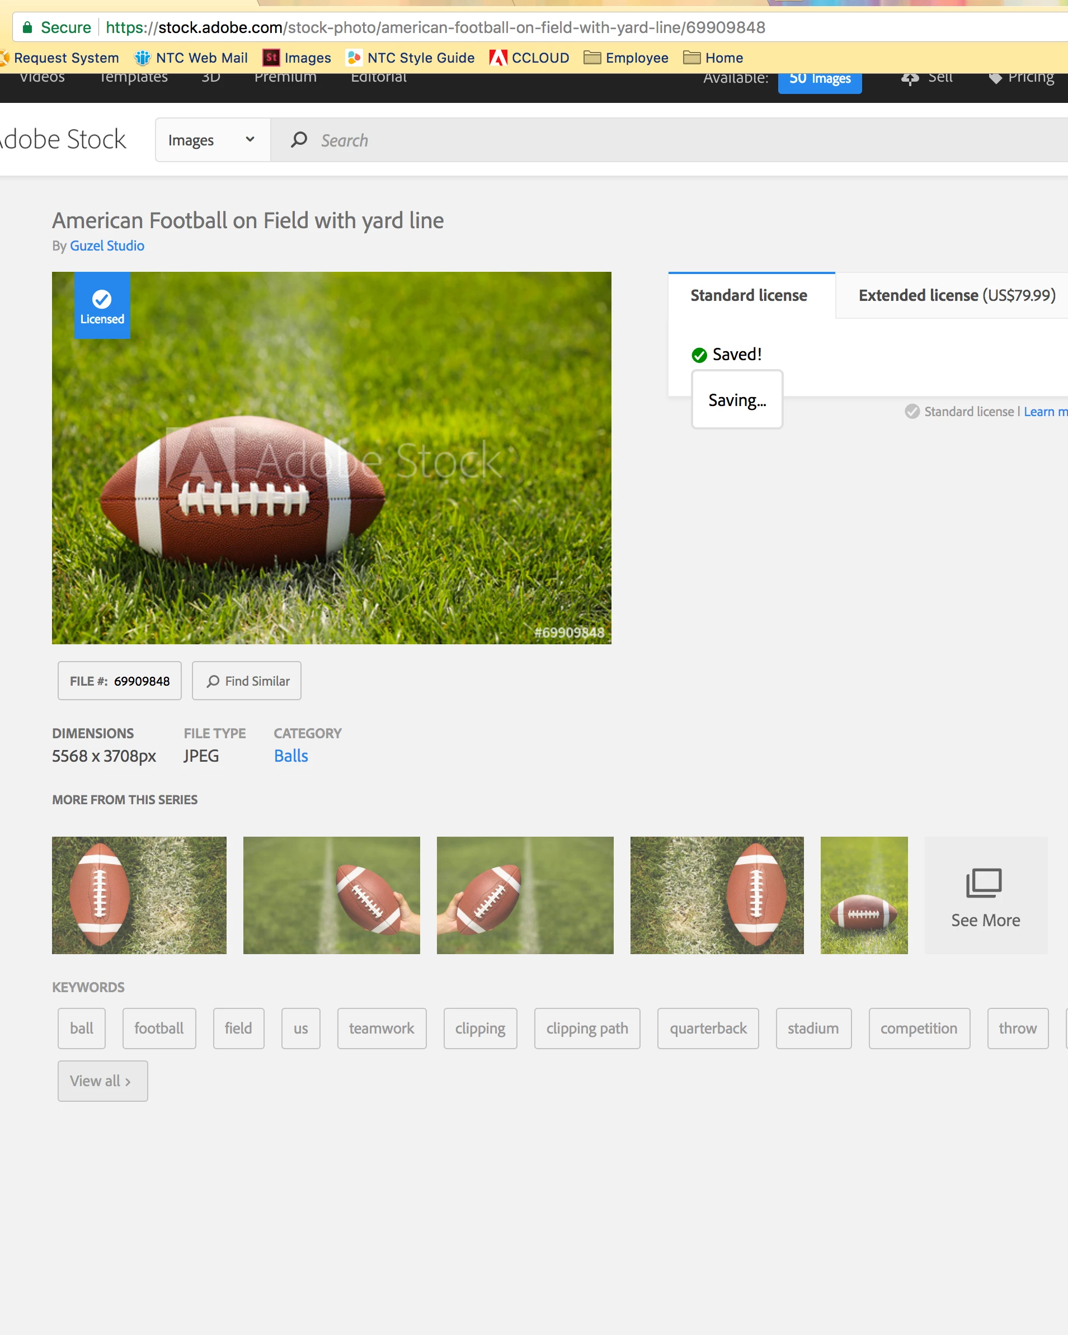
Task: Open first series thumbnail, ball left of line
Action: pos(139,895)
